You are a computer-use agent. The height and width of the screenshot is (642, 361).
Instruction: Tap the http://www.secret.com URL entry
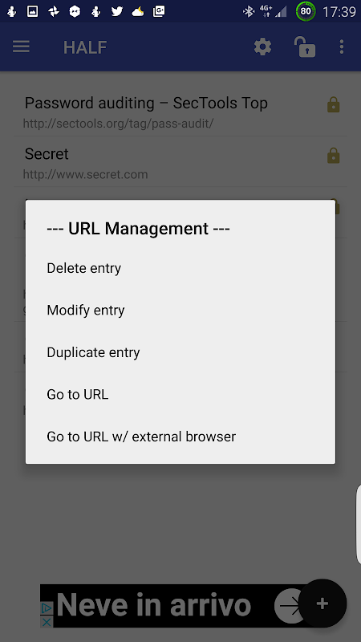[x=85, y=174]
